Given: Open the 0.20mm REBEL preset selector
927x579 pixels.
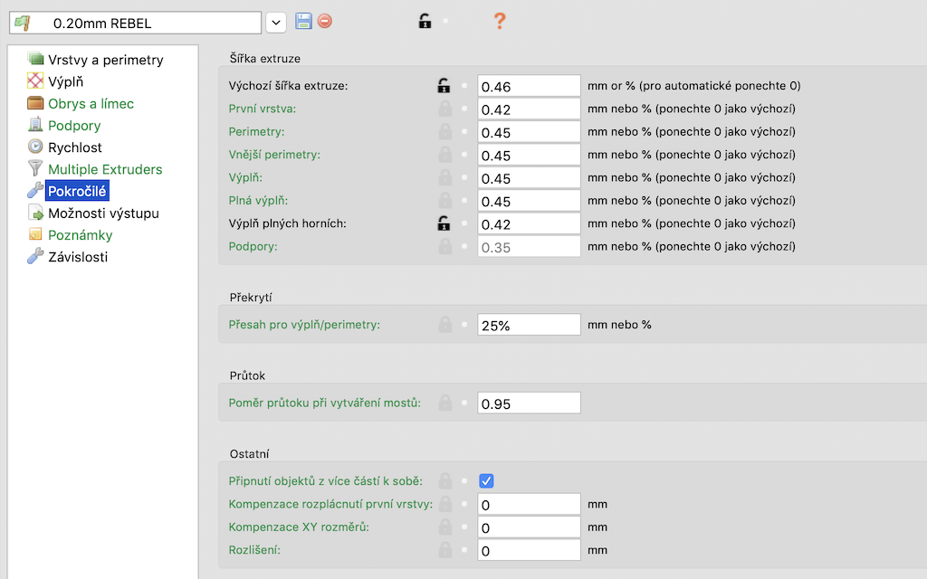Looking at the screenshot, I should click(136, 22).
